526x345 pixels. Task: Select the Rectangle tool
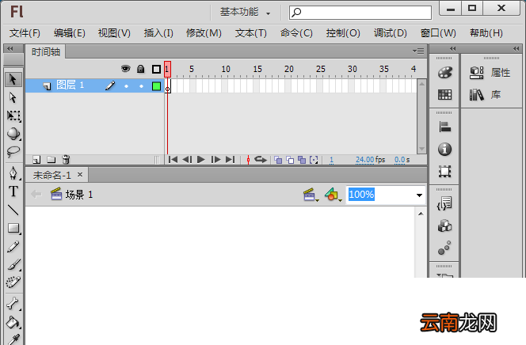13,229
